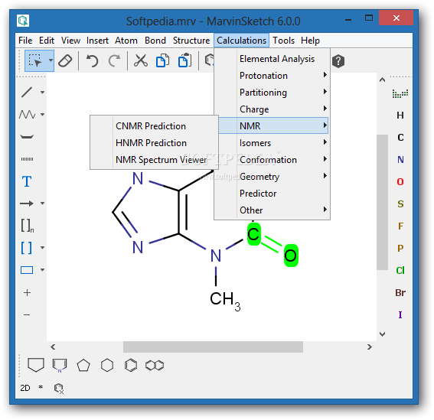Open the periodic table icon

pyautogui.click(x=400, y=93)
